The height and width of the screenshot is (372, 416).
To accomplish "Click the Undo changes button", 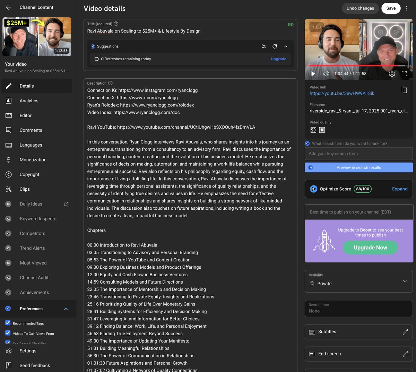I will (x=360, y=8).
